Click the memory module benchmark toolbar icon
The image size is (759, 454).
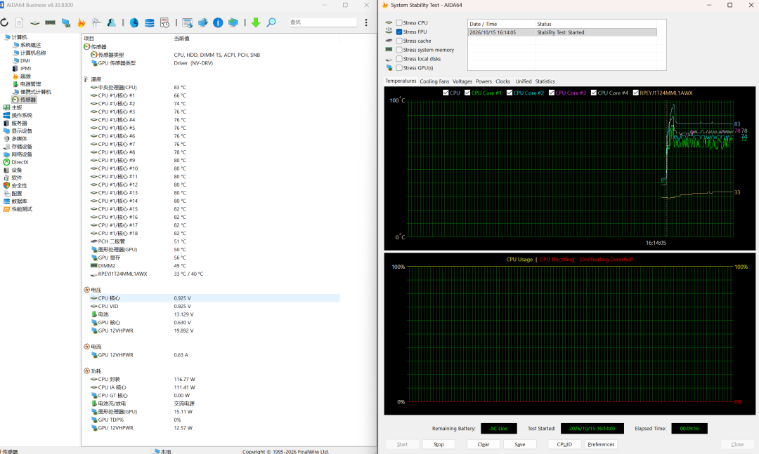[50, 22]
